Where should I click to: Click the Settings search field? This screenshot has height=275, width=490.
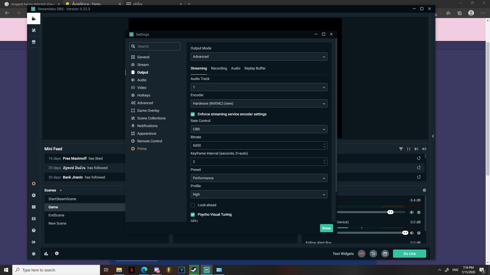(155, 46)
